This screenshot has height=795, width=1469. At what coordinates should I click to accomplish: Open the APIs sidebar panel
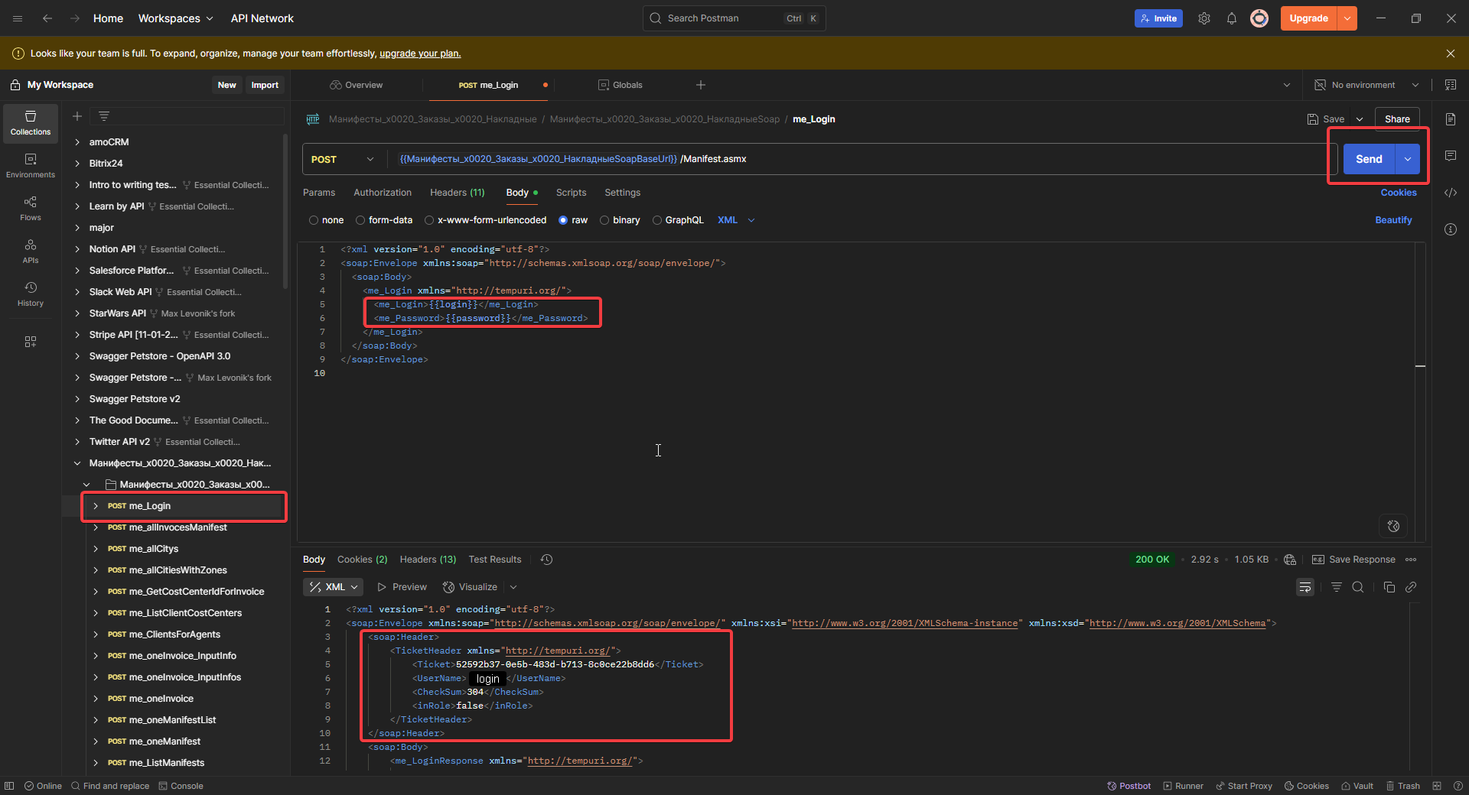31,251
